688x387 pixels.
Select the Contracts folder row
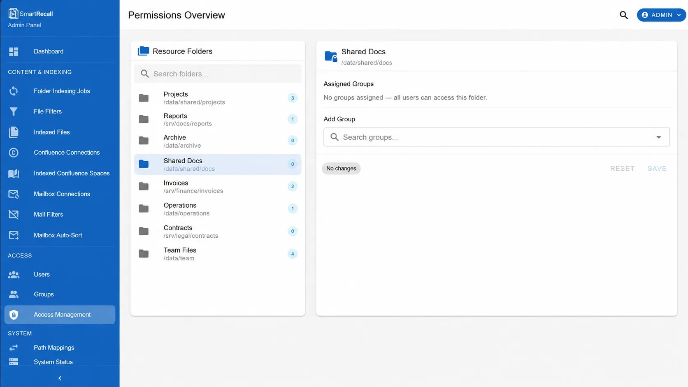click(x=218, y=232)
